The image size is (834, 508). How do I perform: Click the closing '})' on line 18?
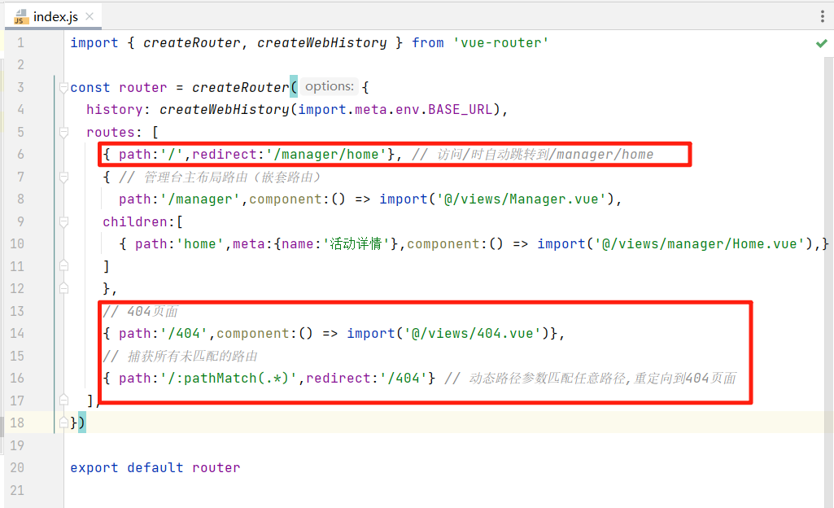pyautogui.click(x=77, y=423)
